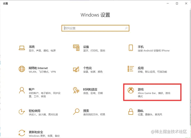Focus the 查找设置 search field
The height and width of the screenshot is (138, 191).
tap(95, 28)
